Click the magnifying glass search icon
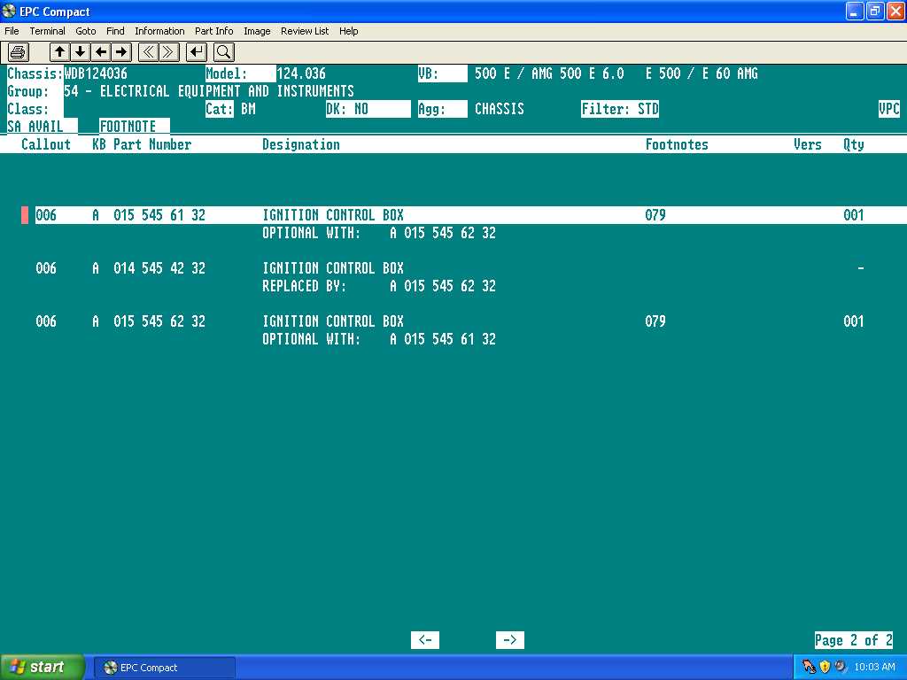This screenshot has height=680, width=907. click(223, 51)
